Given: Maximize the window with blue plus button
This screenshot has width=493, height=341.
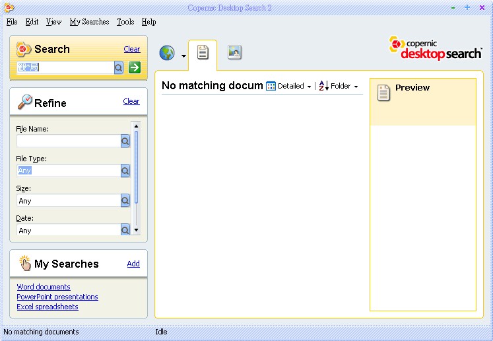Looking at the screenshot, I should coord(467,7).
